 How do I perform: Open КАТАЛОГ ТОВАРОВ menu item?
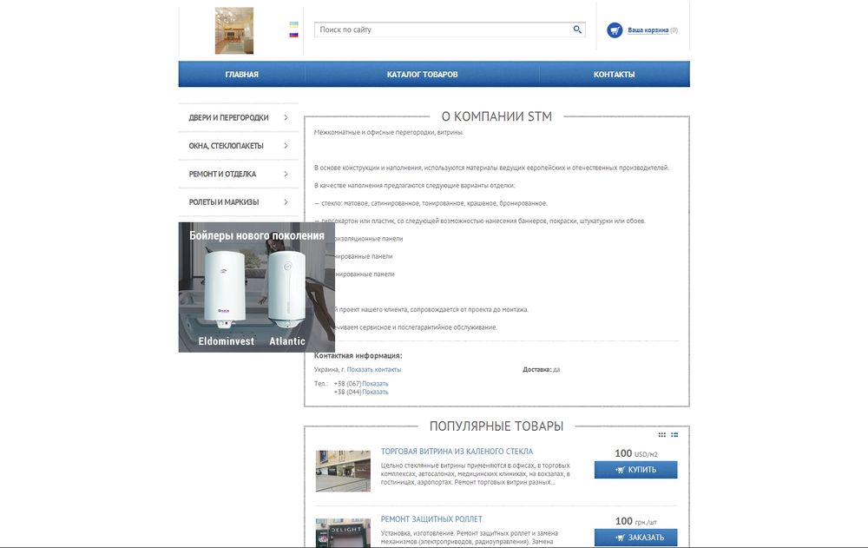[x=423, y=74]
